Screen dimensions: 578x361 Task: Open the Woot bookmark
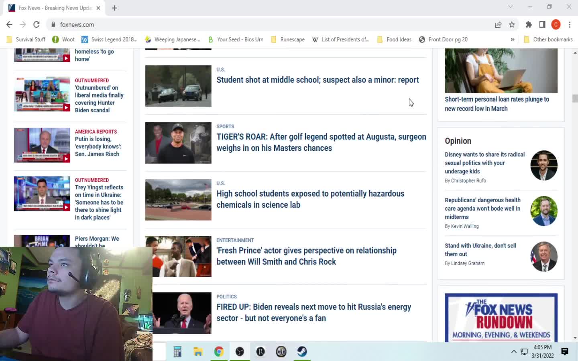click(63, 39)
